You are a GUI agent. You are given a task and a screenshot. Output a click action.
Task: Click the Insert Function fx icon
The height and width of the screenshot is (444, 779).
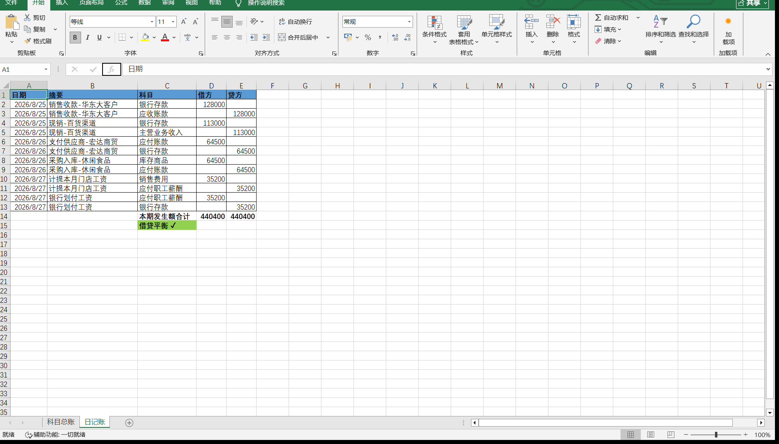coord(111,69)
